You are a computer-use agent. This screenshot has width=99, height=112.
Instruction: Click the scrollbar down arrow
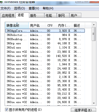point(94,103)
